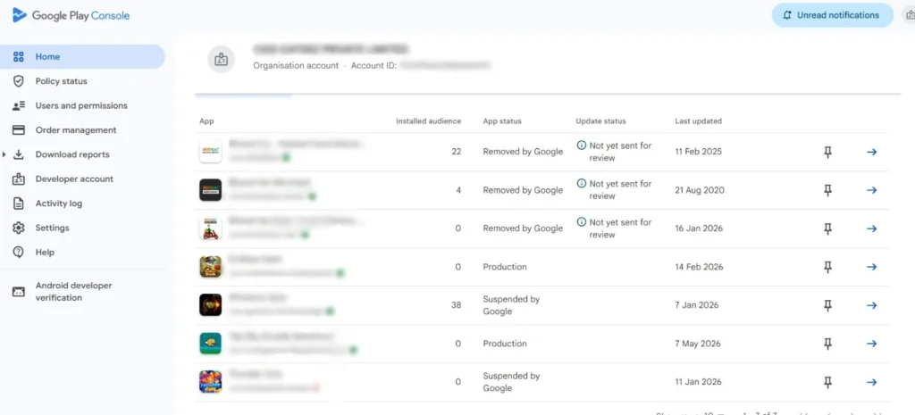Open app updated 16 Jan 2026 via arrow
915x415 pixels.
pyautogui.click(x=872, y=228)
